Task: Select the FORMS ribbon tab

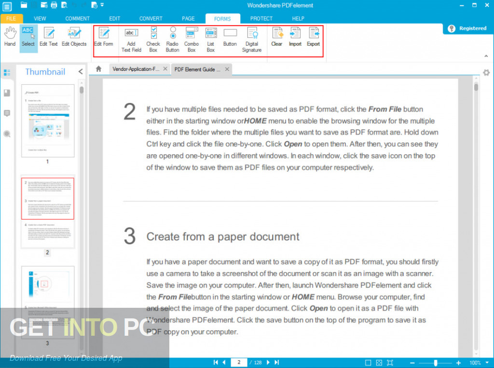Action: 222,19
